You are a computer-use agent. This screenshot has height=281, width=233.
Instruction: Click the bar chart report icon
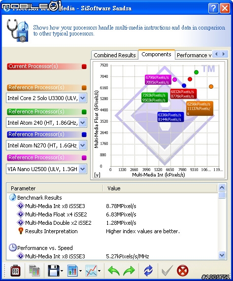[x=72, y=271]
